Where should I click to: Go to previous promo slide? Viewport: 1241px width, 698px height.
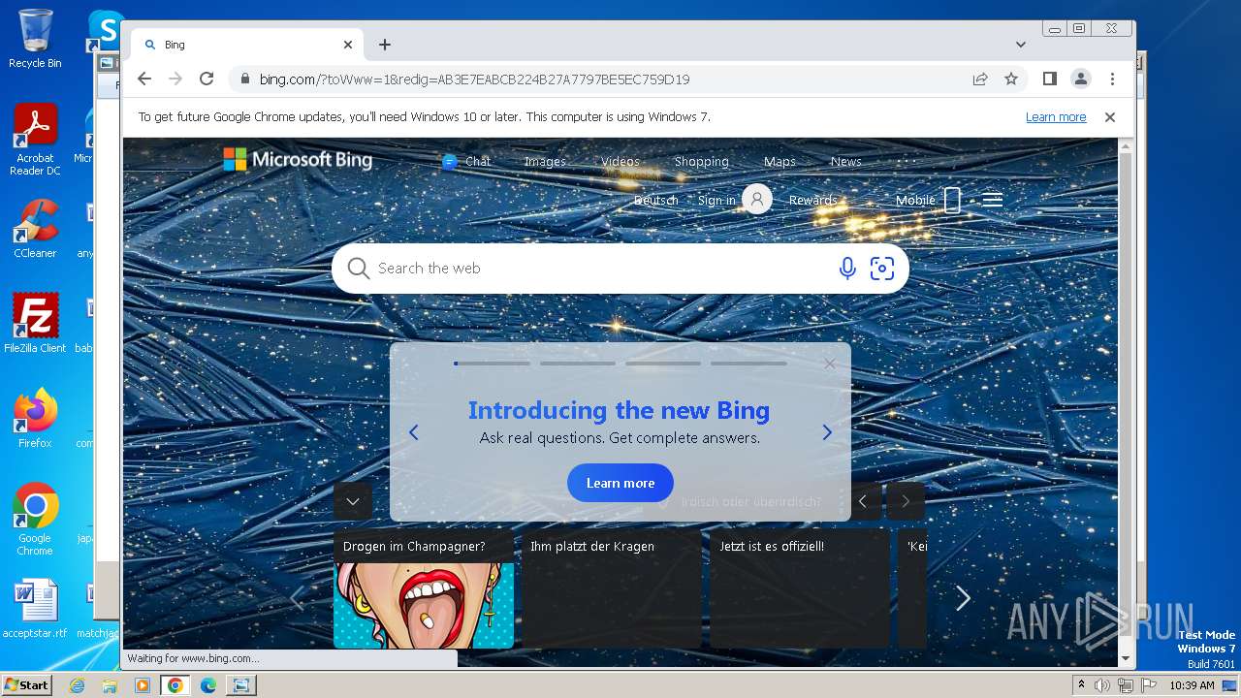414,432
